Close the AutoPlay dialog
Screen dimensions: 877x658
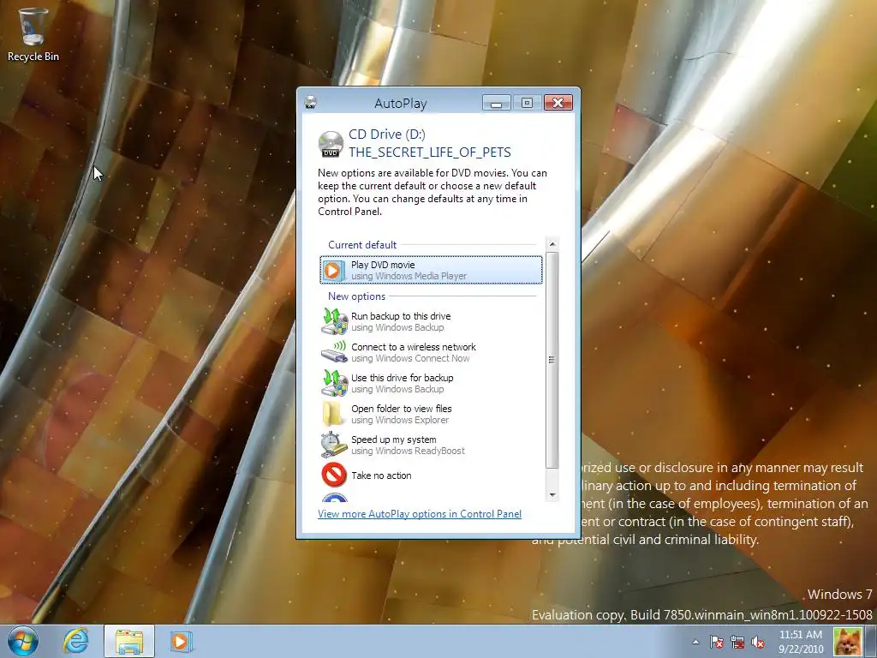click(558, 103)
